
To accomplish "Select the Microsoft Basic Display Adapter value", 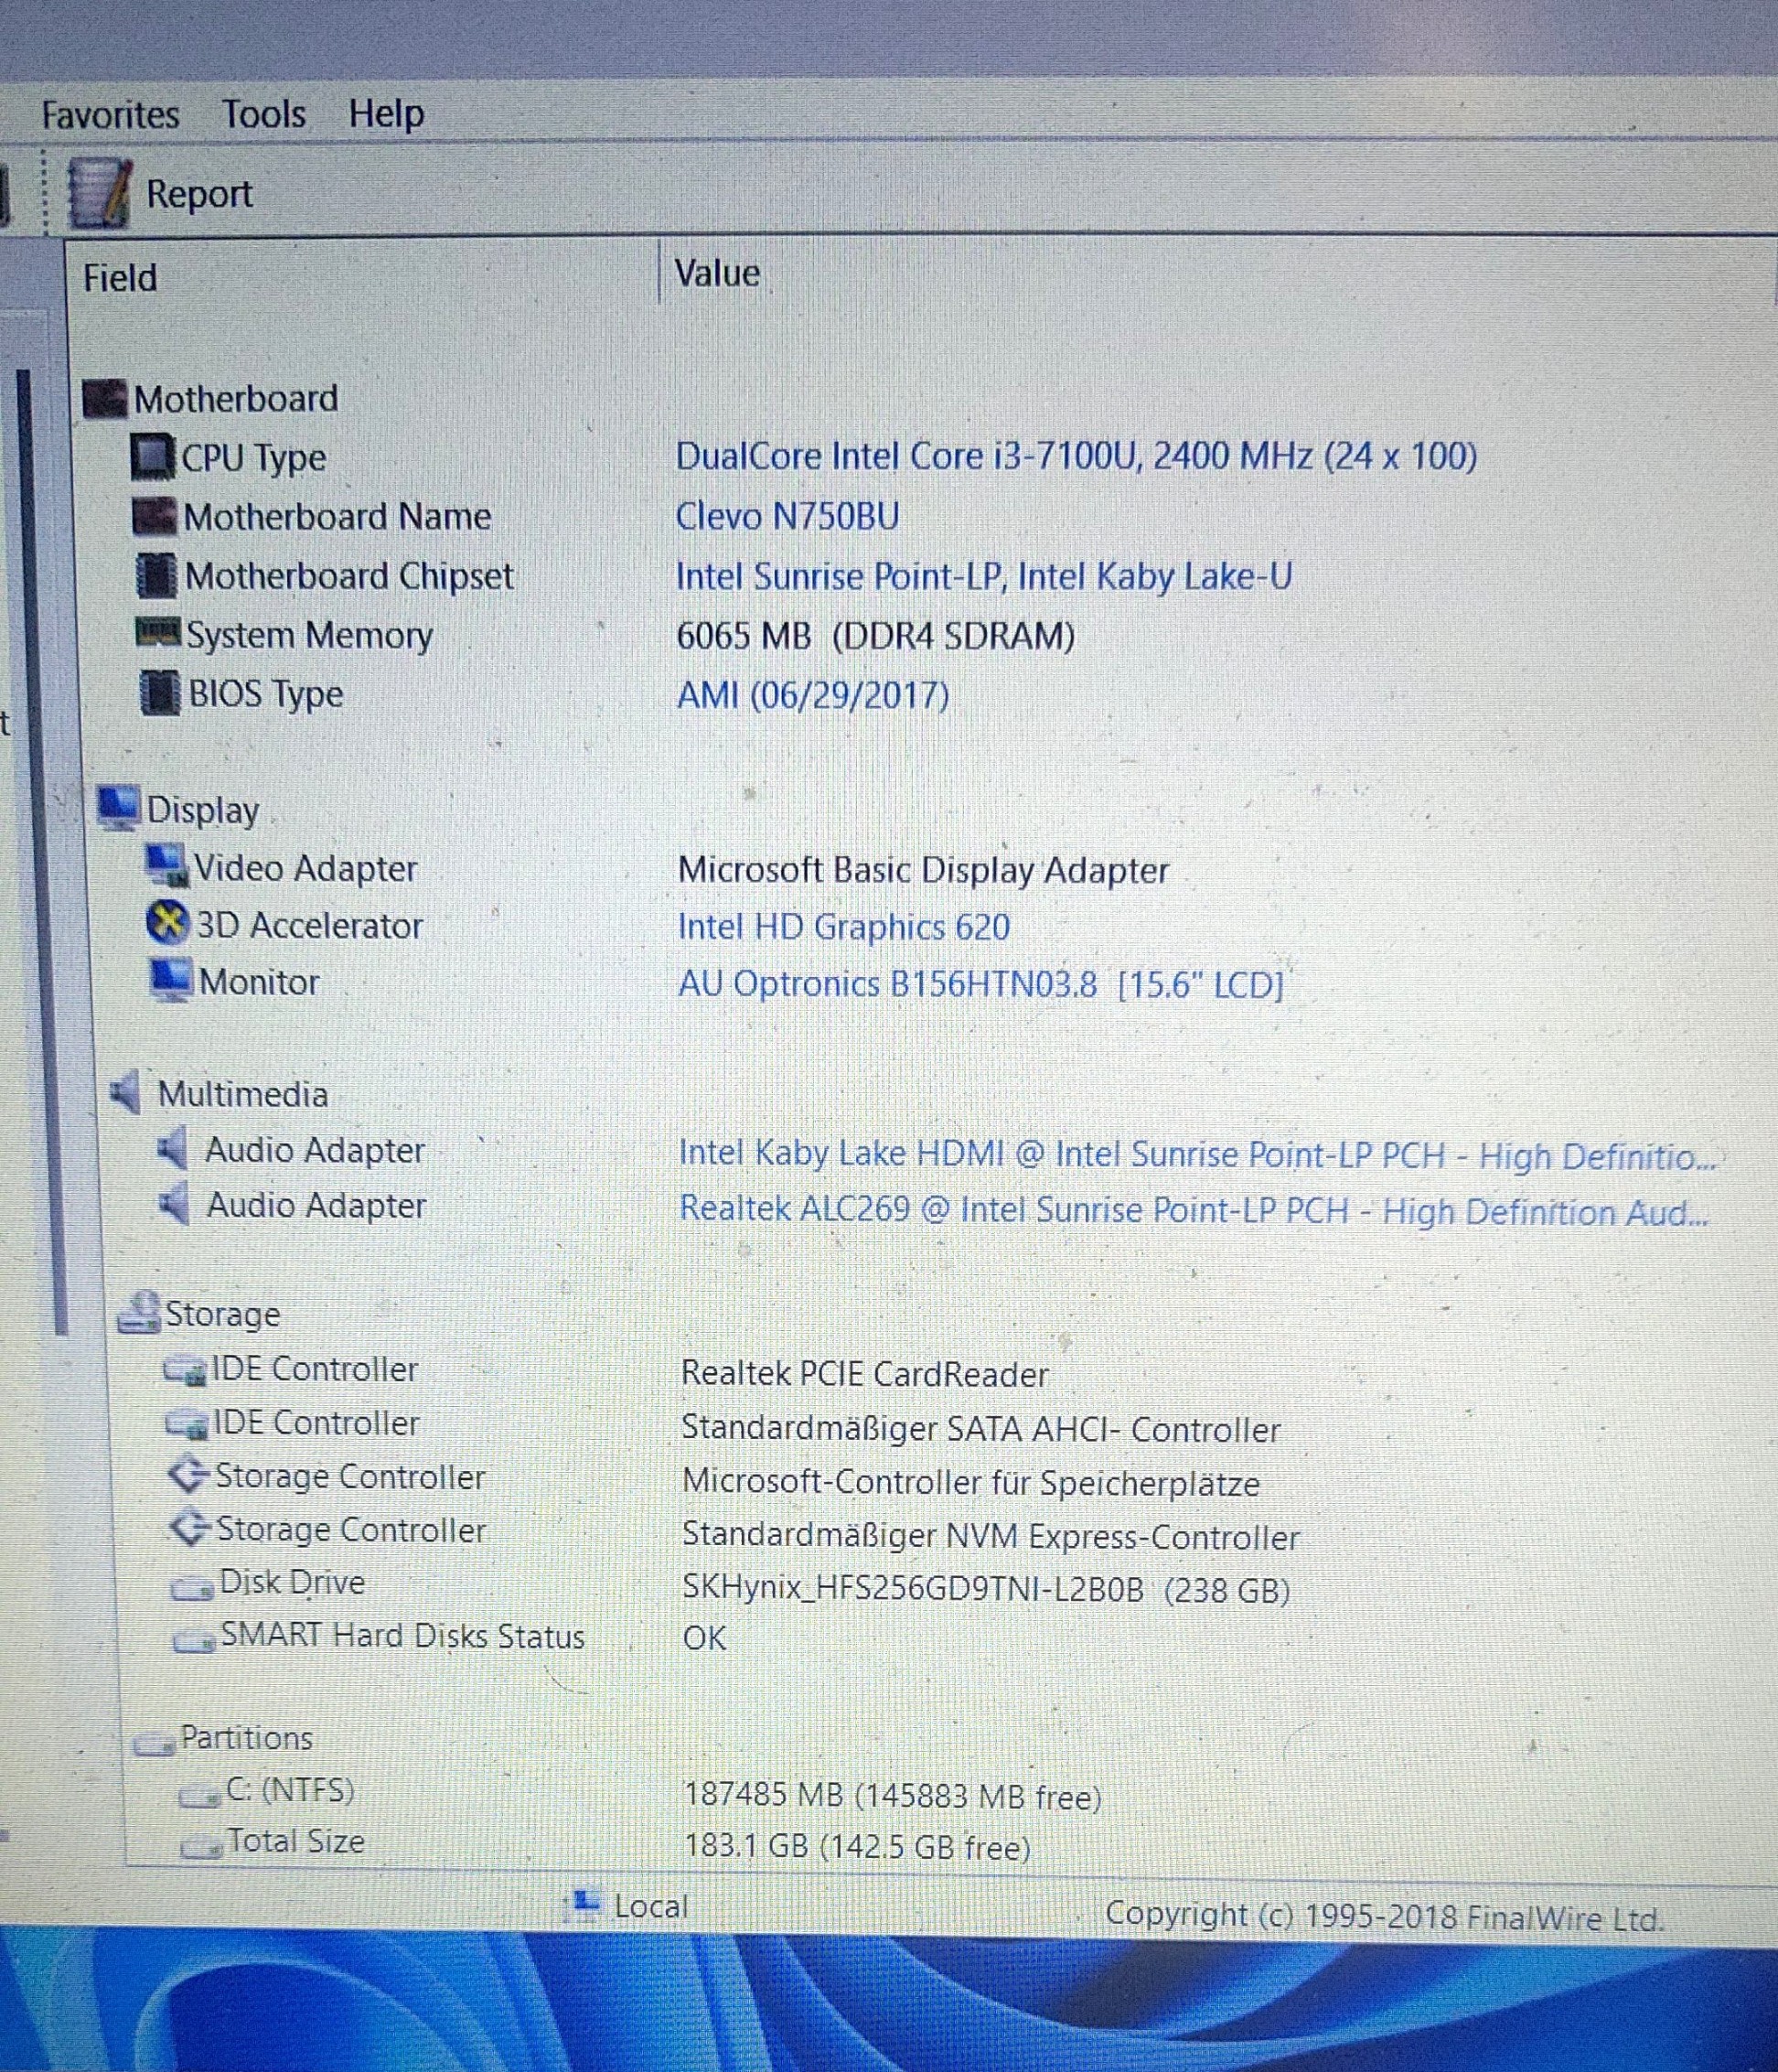I will (x=923, y=870).
